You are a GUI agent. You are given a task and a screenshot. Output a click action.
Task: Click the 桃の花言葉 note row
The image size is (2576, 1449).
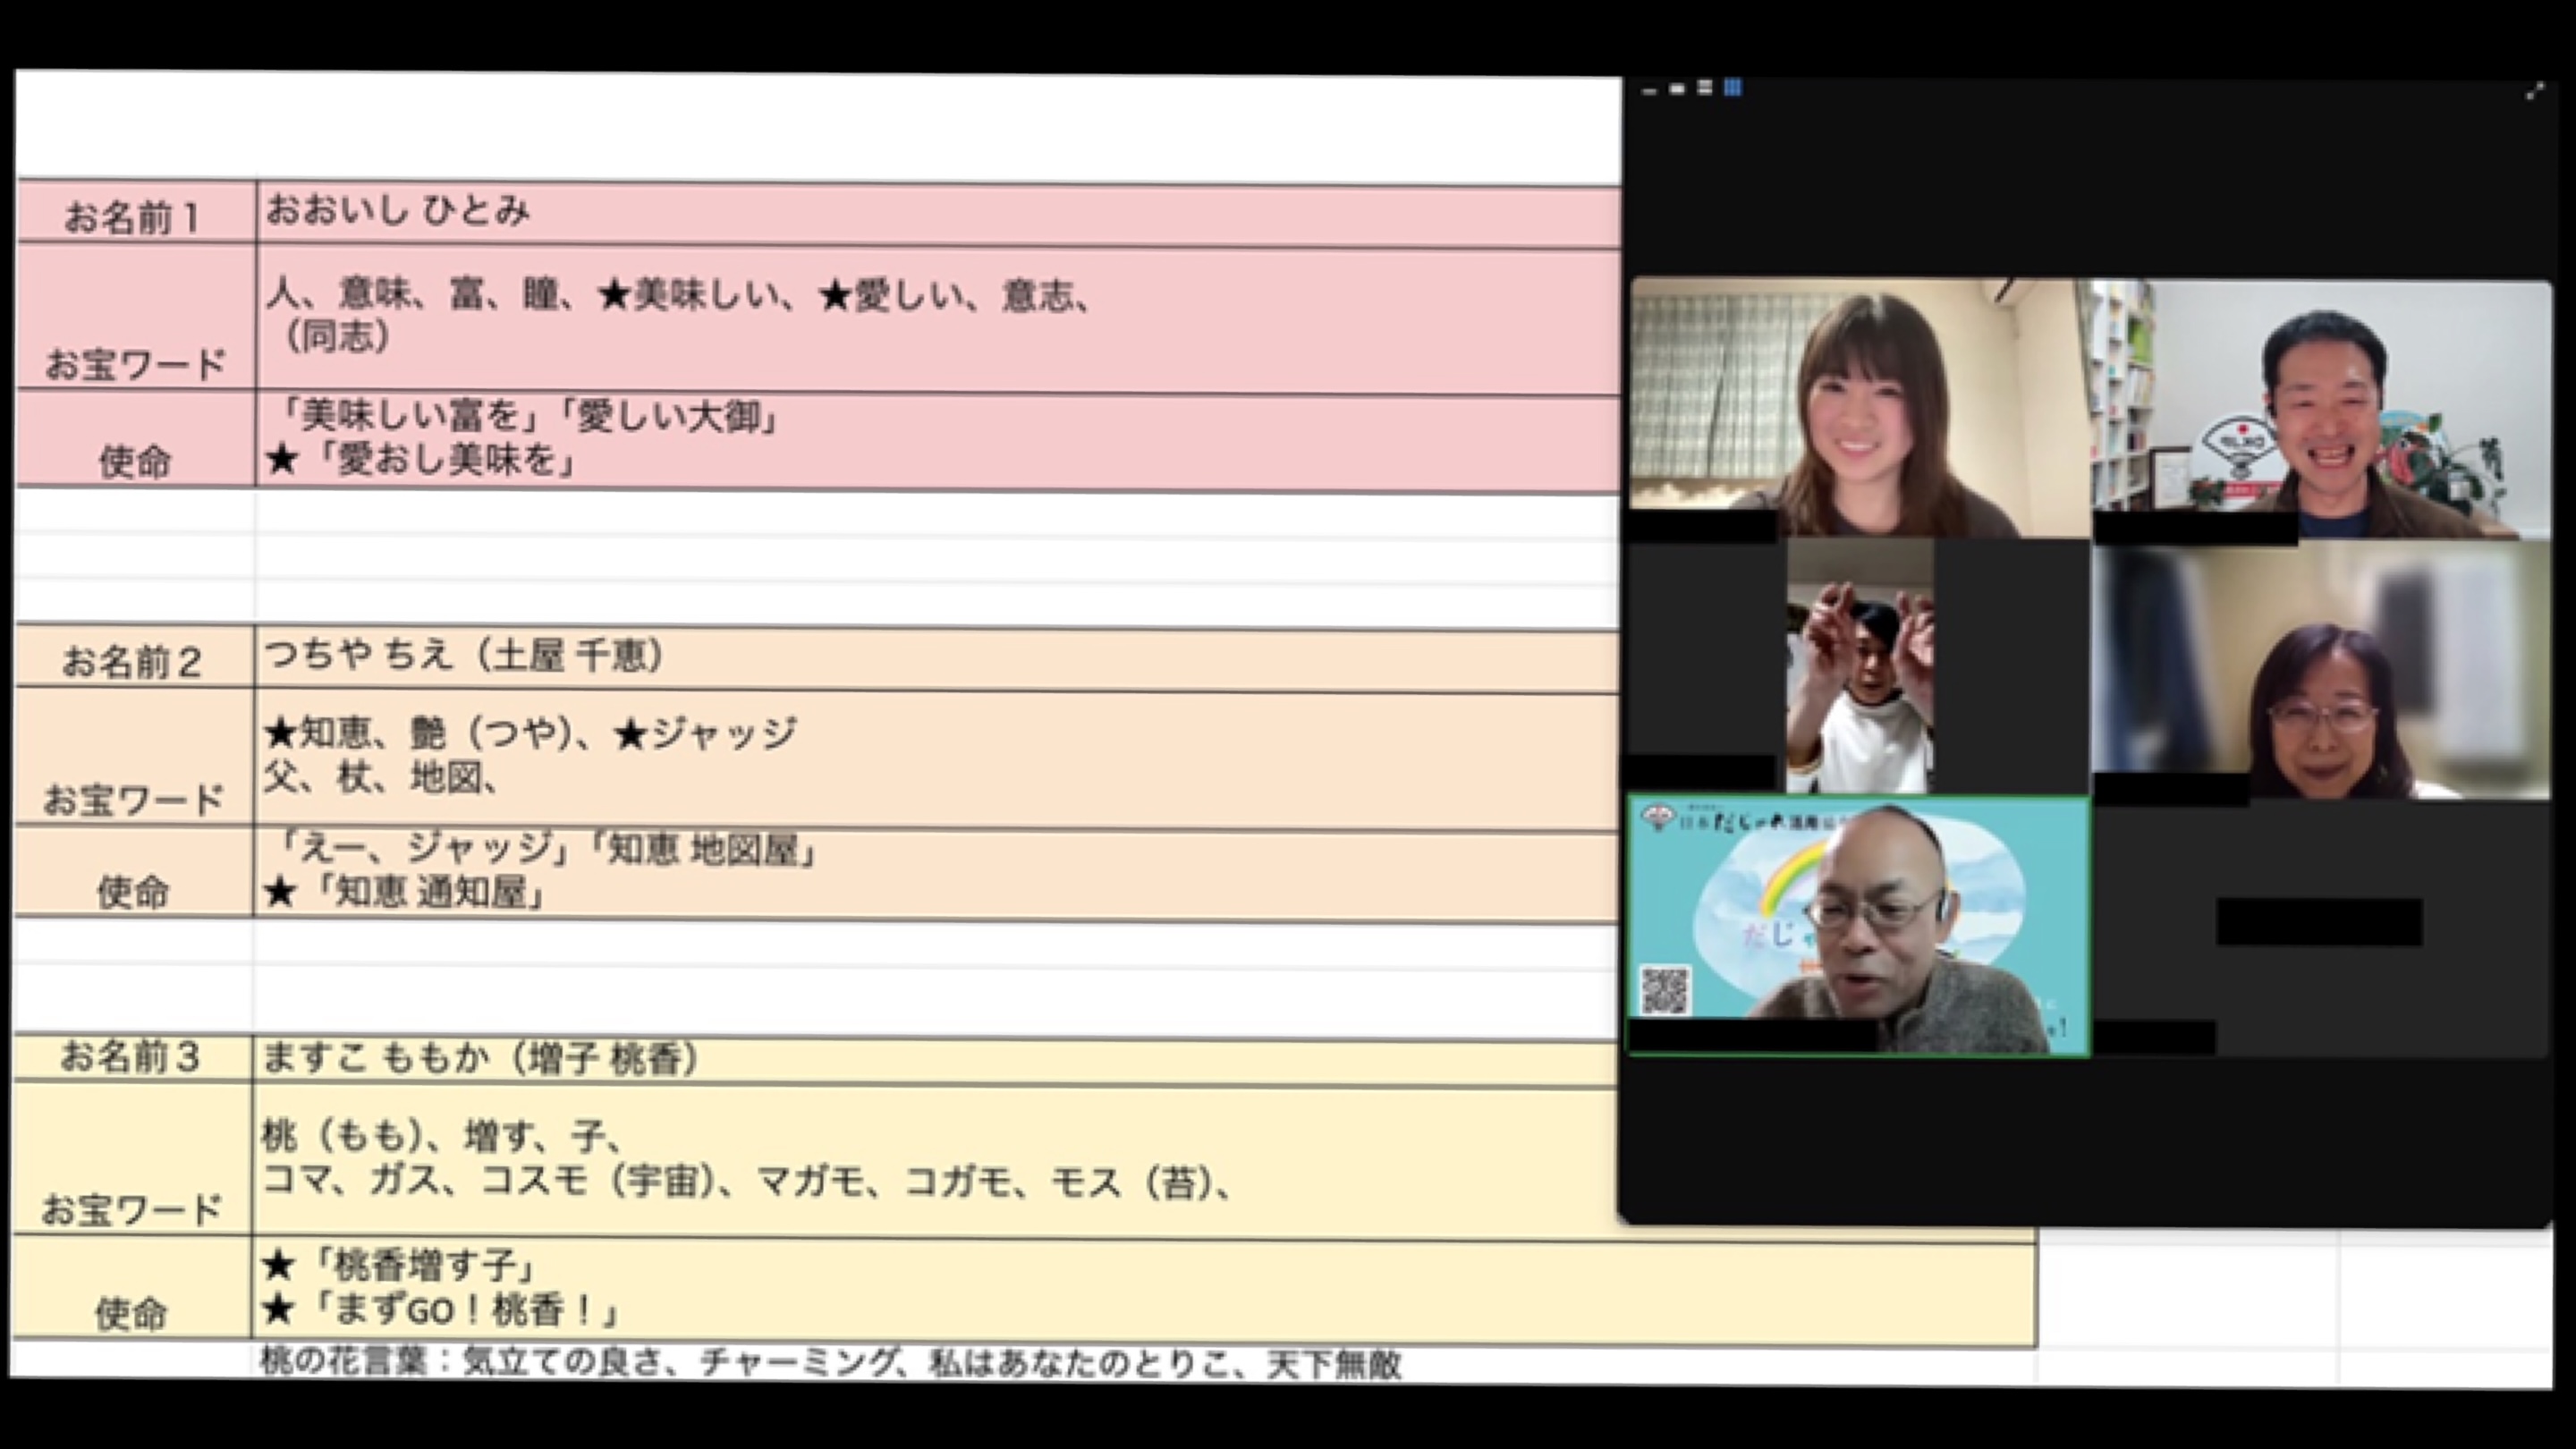[x=830, y=1364]
